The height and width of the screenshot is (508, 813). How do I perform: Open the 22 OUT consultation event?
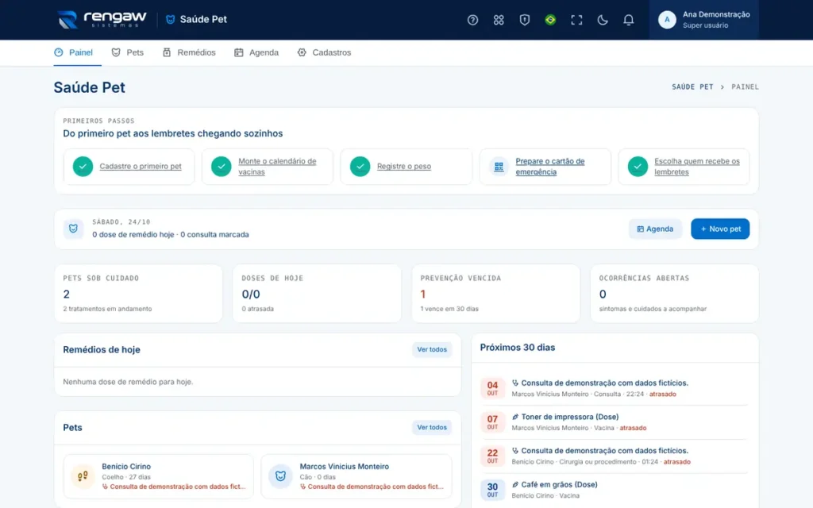(615, 456)
